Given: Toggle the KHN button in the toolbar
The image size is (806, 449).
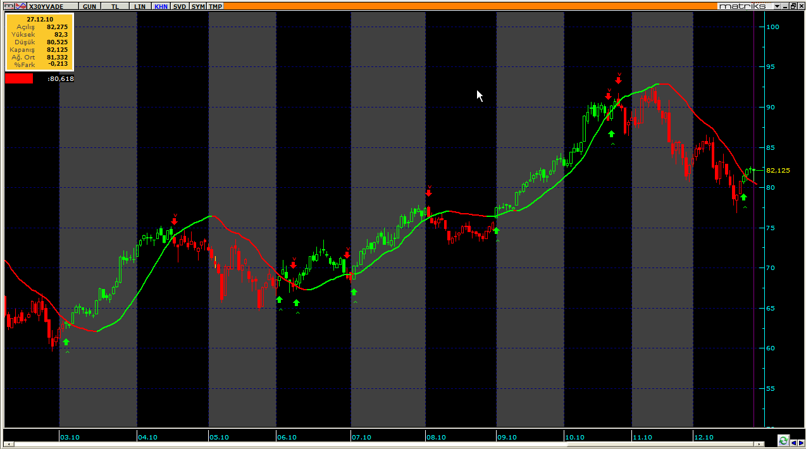Looking at the screenshot, I should (161, 6).
